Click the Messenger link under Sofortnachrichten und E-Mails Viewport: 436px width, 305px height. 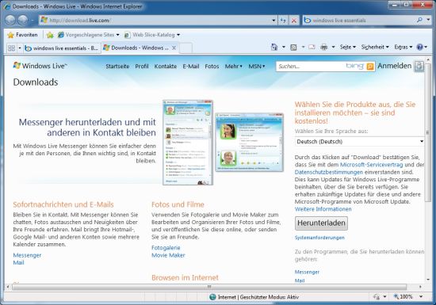click(27, 255)
